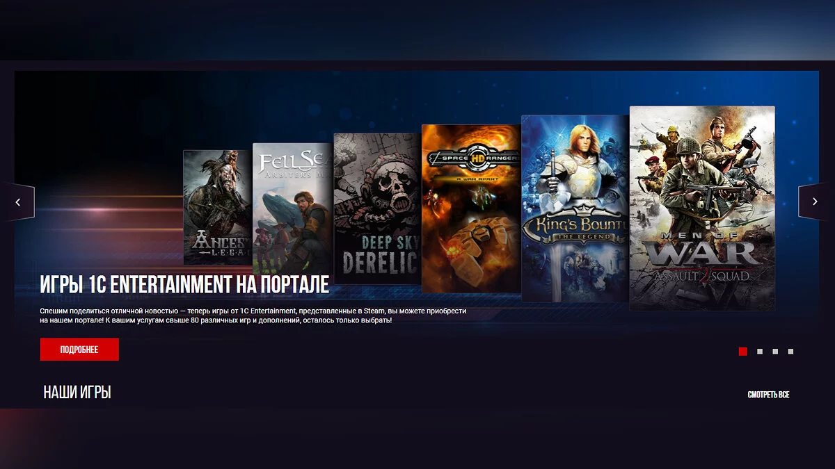Open Deep Sky Derelicts cover
This screenshot has width=835, height=469.
(377, 208)
